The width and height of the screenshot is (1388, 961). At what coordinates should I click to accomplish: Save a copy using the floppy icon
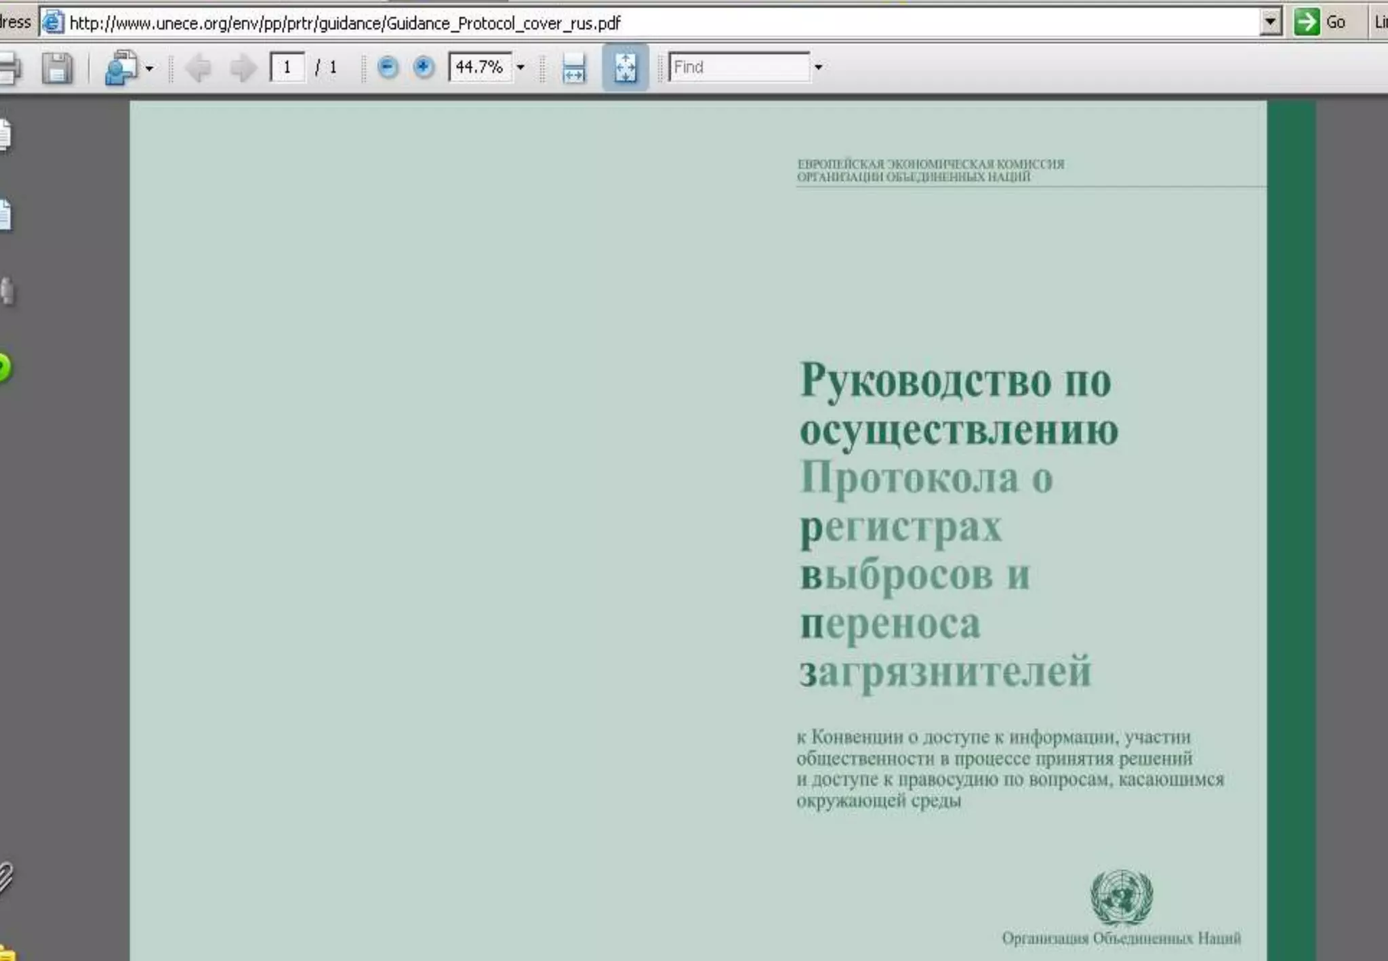[57, 68]
